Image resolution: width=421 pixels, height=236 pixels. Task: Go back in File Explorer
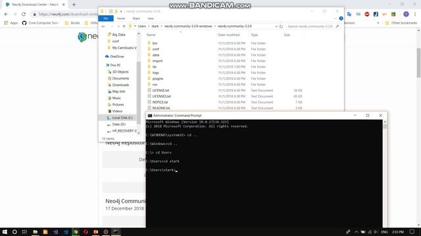104,26
